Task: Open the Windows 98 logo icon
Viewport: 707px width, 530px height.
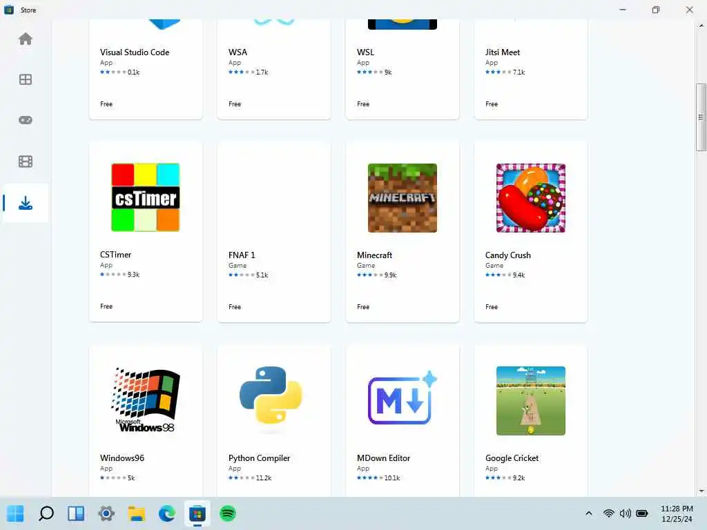Action: point(146,400)
